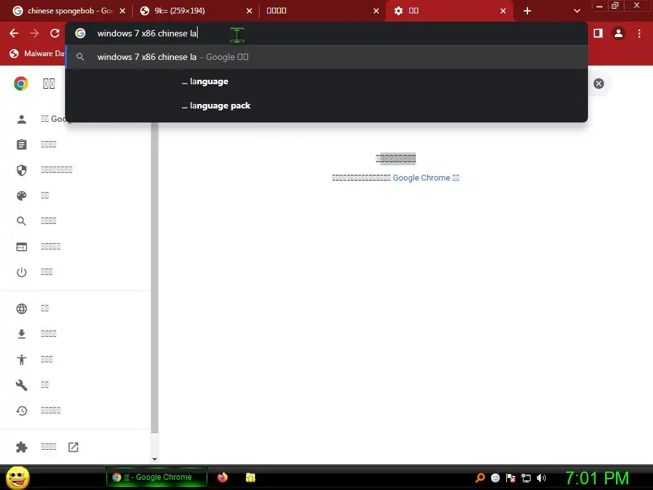Click the tray magnifier key icon

480,478
